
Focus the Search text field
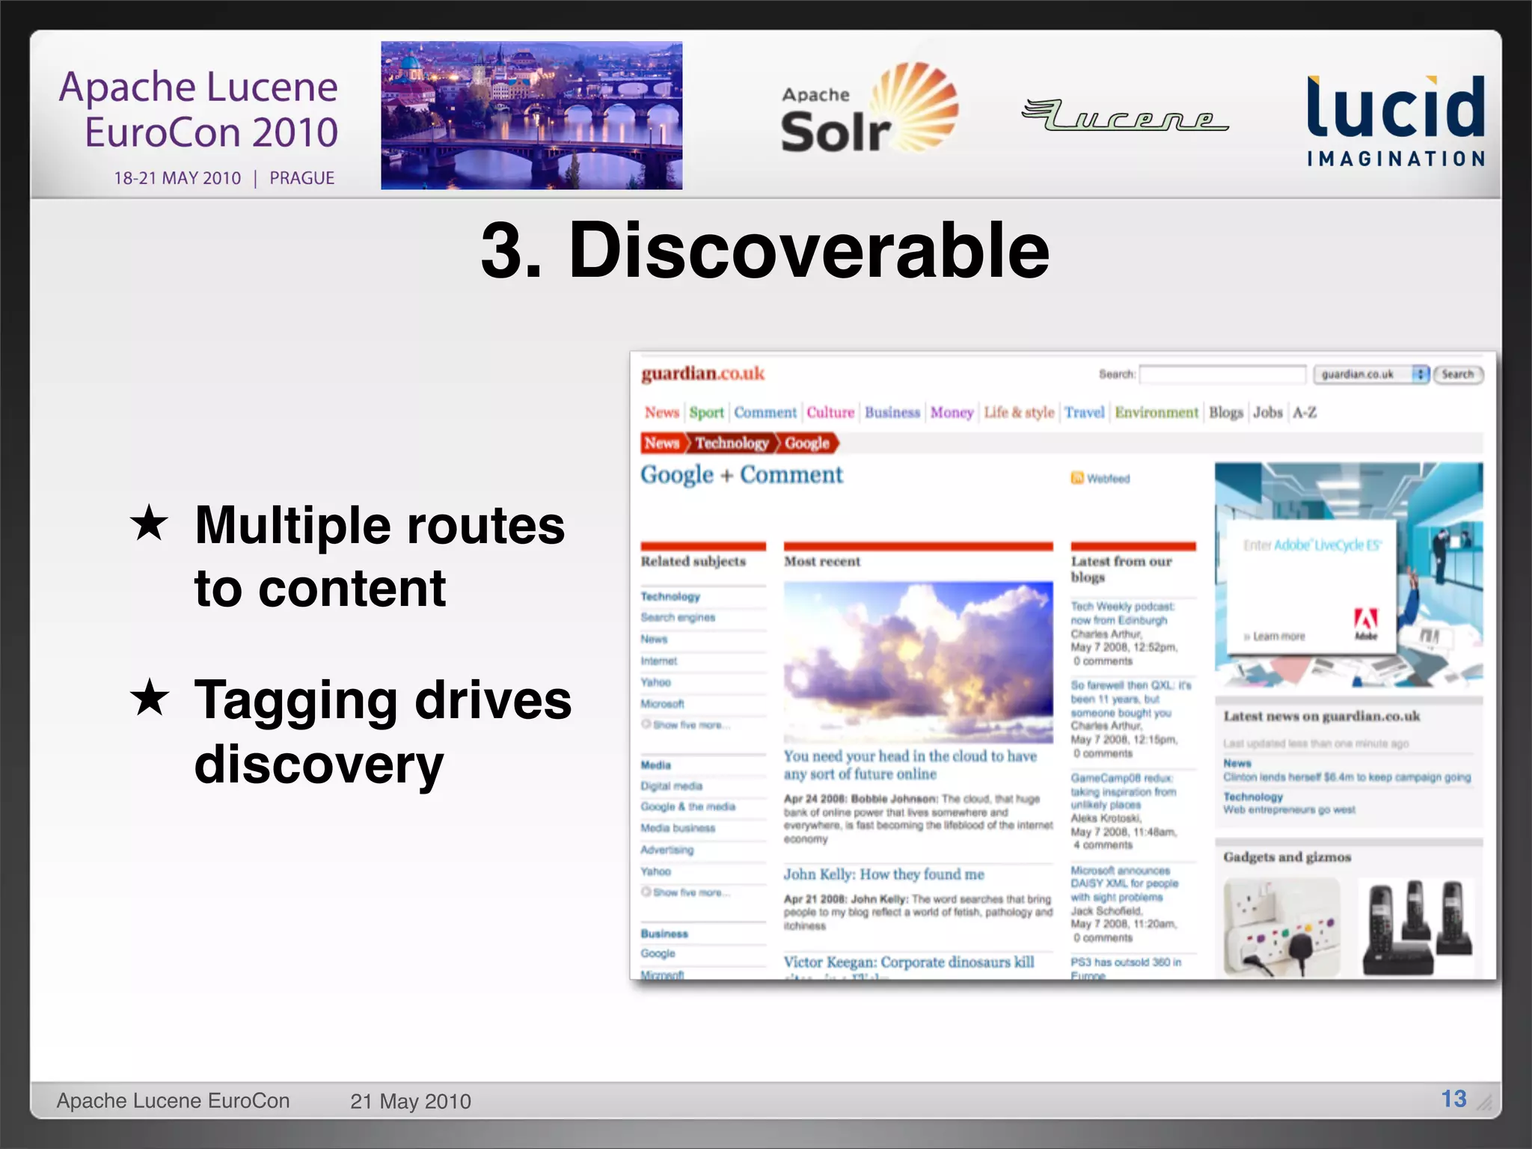[1222, 374]
